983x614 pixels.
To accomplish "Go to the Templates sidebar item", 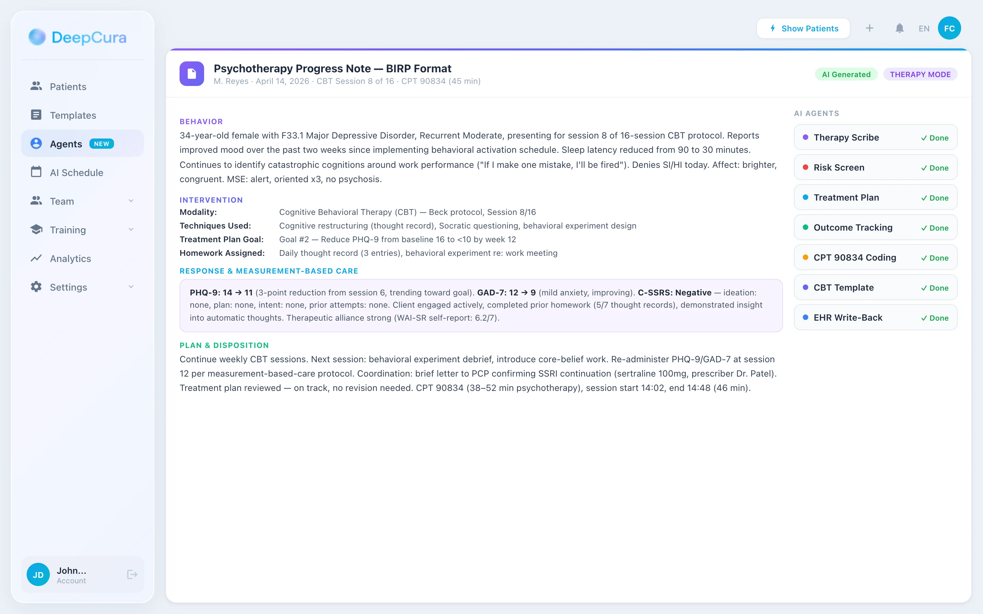I will point(73,115).
